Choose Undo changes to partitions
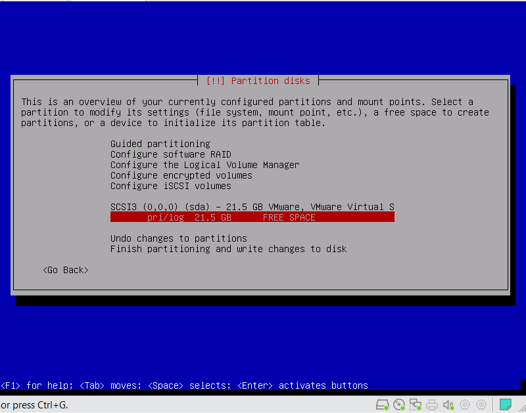This screenshot has height=413, width=526. pyautogui.click(x=178, y=238)
